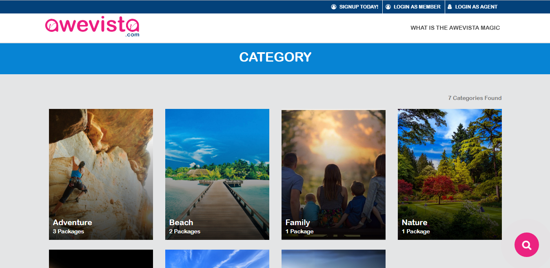Open search with the pink magnifier button
This screenshot has height=268, width=550.
[526, 245]
